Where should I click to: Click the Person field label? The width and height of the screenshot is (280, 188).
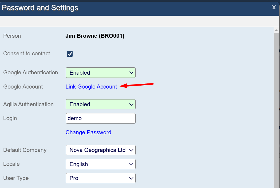point(12,36)
